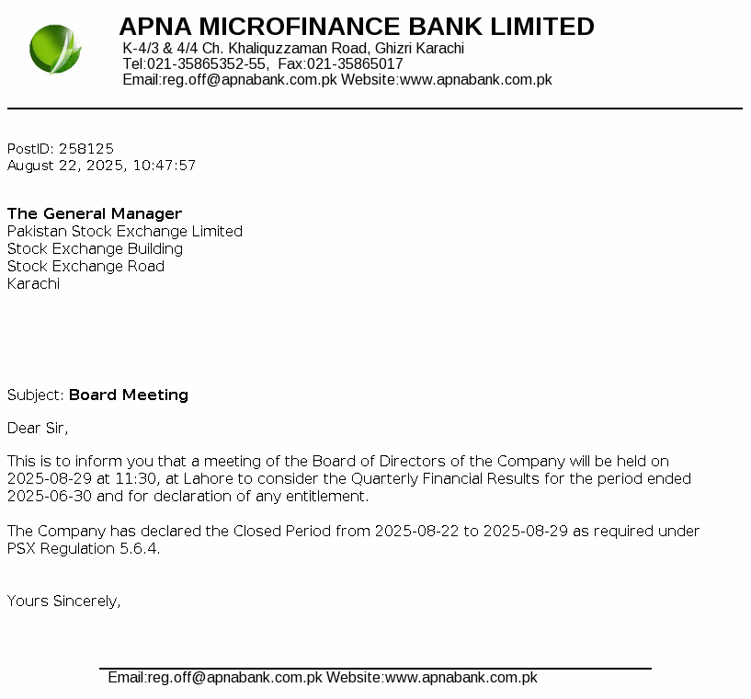Click the bold "Board Meeting" subject
The height and width of the screenshot is (699, 751).
(129, 395)
